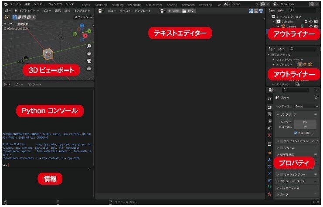Viewport: 323px width, 207px height.
Task: Toggle line numbers display in text editor header
Action: pos(251,11)
